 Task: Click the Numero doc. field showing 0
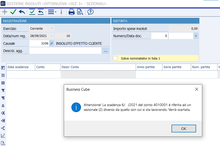(x=159, y=36)
